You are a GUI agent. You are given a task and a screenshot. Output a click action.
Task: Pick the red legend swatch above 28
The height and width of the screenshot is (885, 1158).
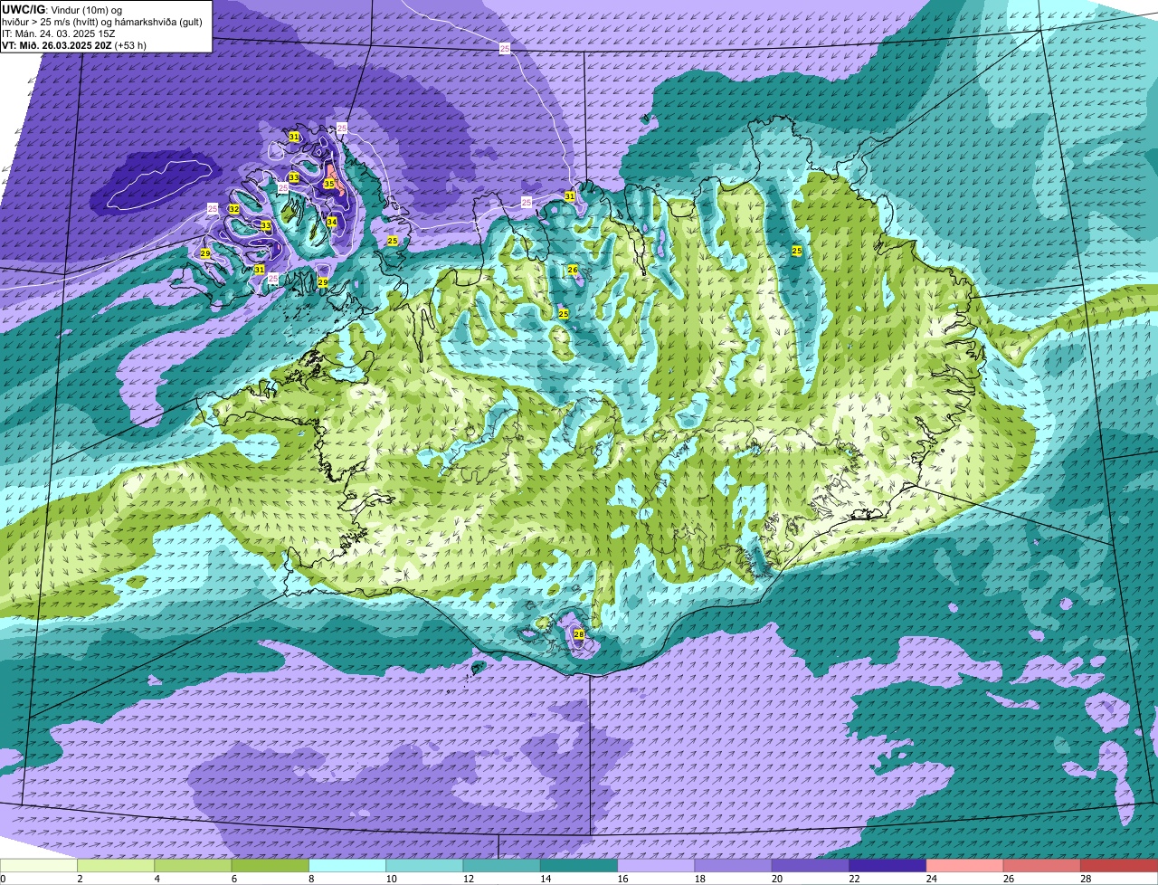1119,866
